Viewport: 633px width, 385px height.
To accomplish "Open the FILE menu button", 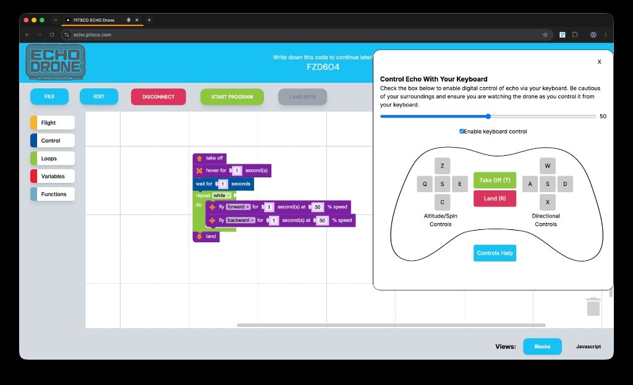I will [49, 96].
